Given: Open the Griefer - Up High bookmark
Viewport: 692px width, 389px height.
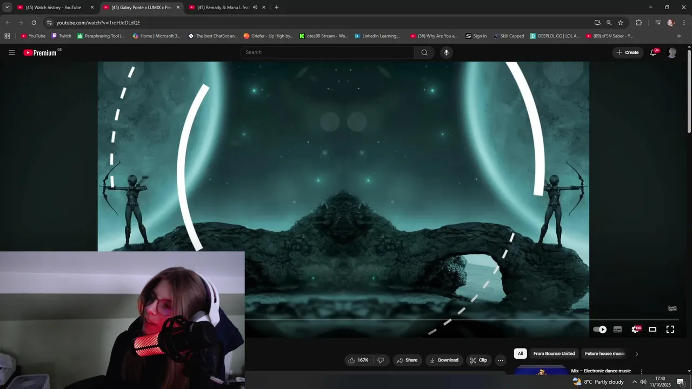Looking at the screenshot, I should tap(268, 36).
